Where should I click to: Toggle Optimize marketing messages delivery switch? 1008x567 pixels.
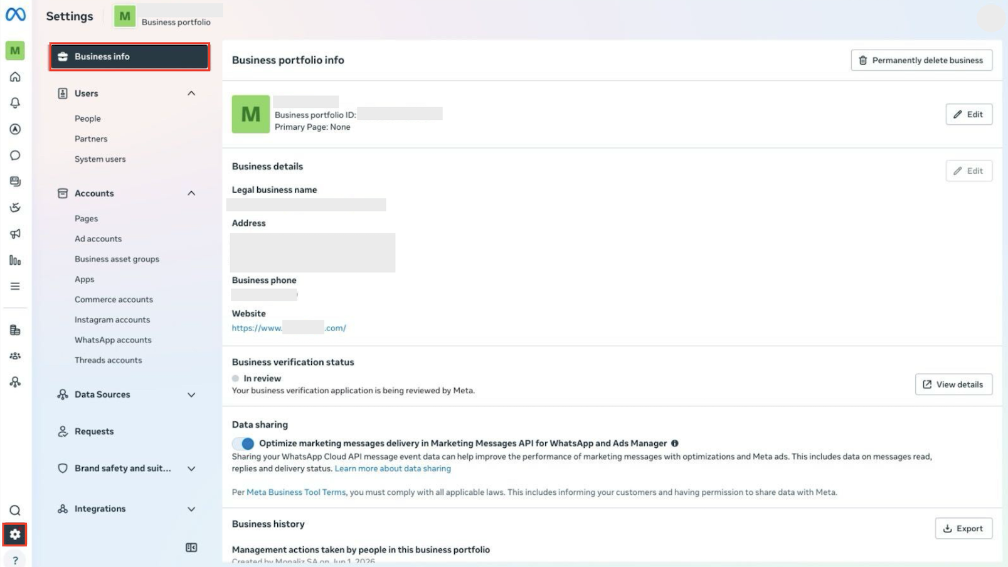pyautogui.click(x=243, y=443)
